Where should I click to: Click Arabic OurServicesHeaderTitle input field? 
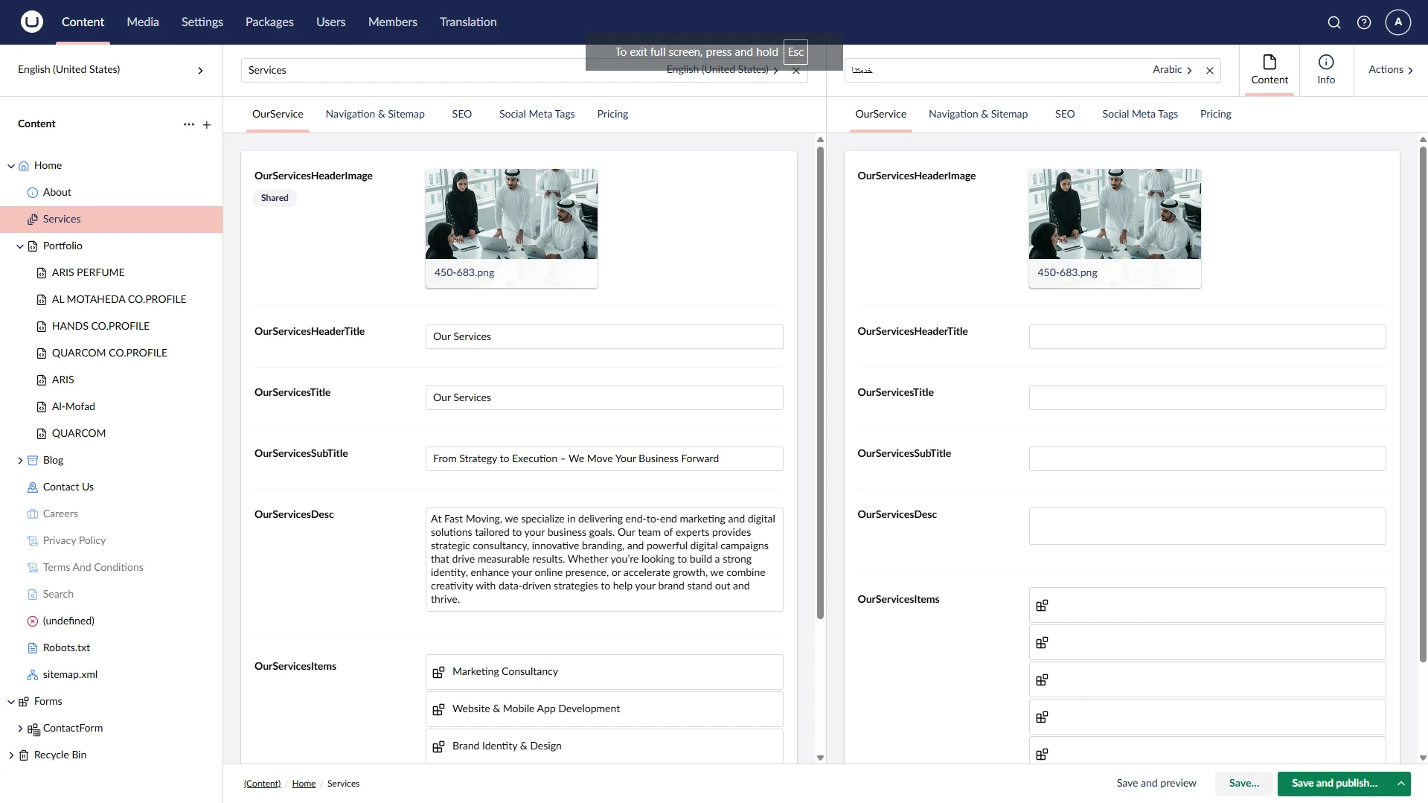pos(1207,337)
